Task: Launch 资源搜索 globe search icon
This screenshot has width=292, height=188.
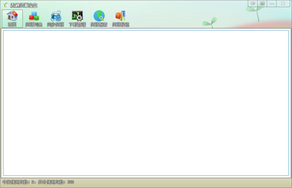Action: click(x=99, y=19)
